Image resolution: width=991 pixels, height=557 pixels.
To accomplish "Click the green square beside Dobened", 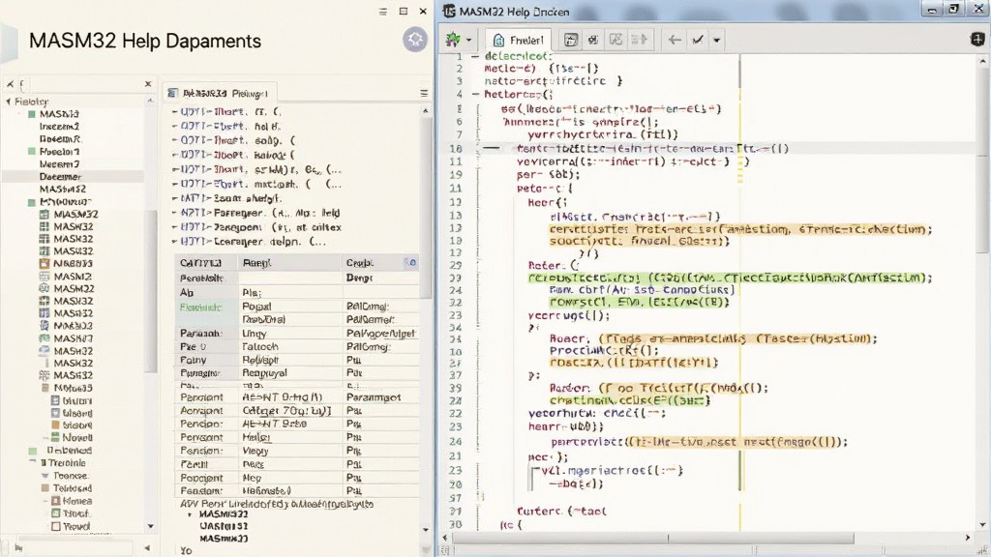I will [x=33, y=451].
